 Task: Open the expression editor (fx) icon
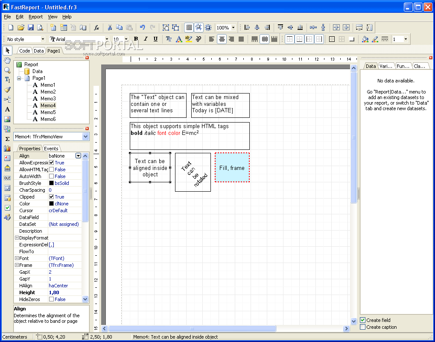[x=96, y=27]
